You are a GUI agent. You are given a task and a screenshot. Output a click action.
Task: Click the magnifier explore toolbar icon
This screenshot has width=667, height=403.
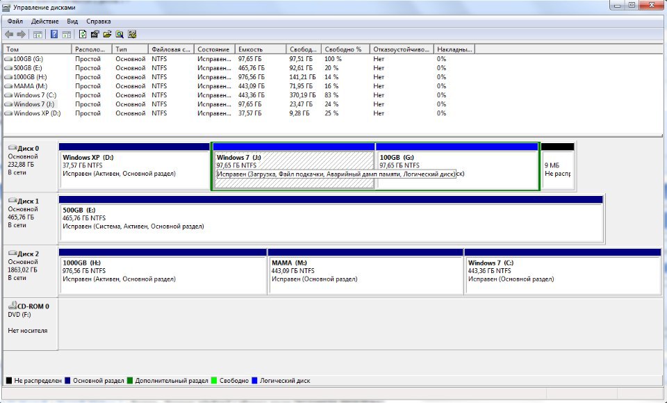point(120,35)
